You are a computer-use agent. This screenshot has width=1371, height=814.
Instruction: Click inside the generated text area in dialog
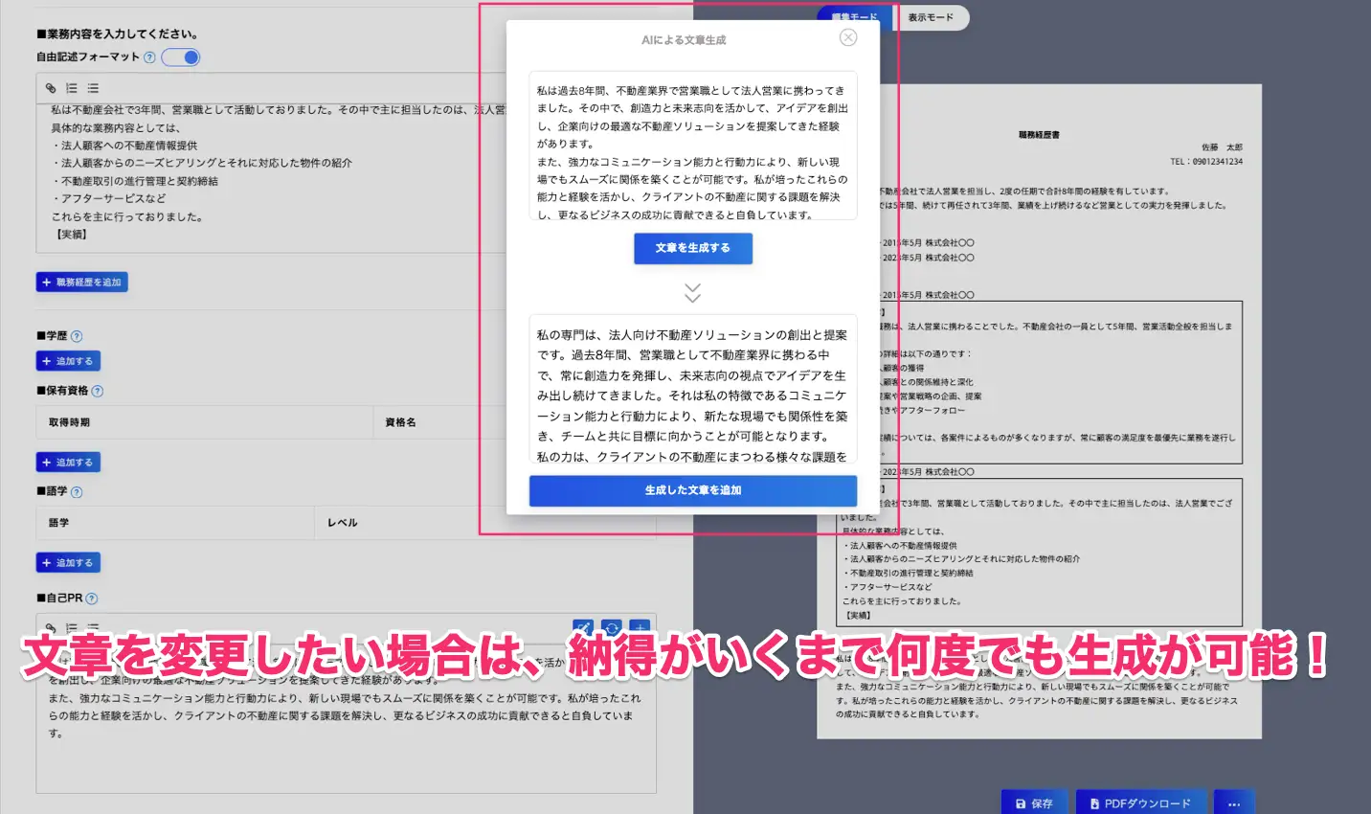(x=693, y=393)
